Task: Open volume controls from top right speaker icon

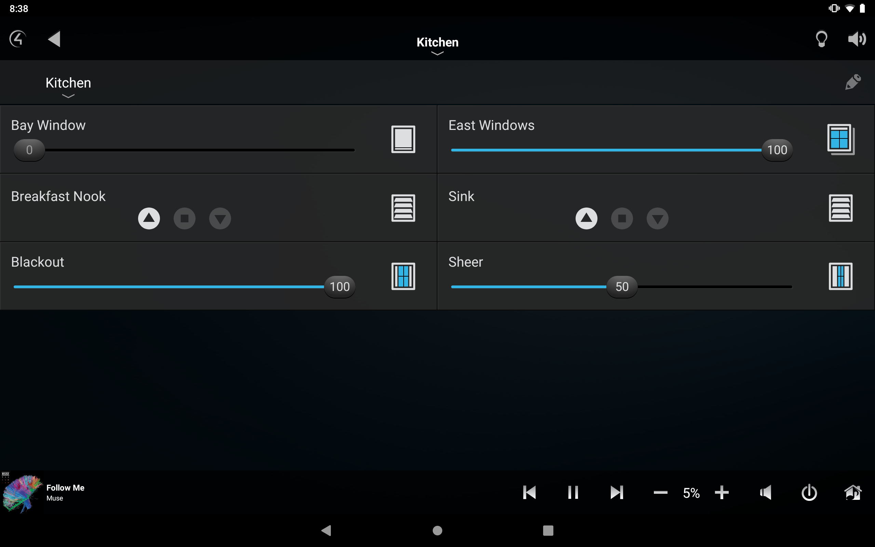Action: [x=858, y=39]
